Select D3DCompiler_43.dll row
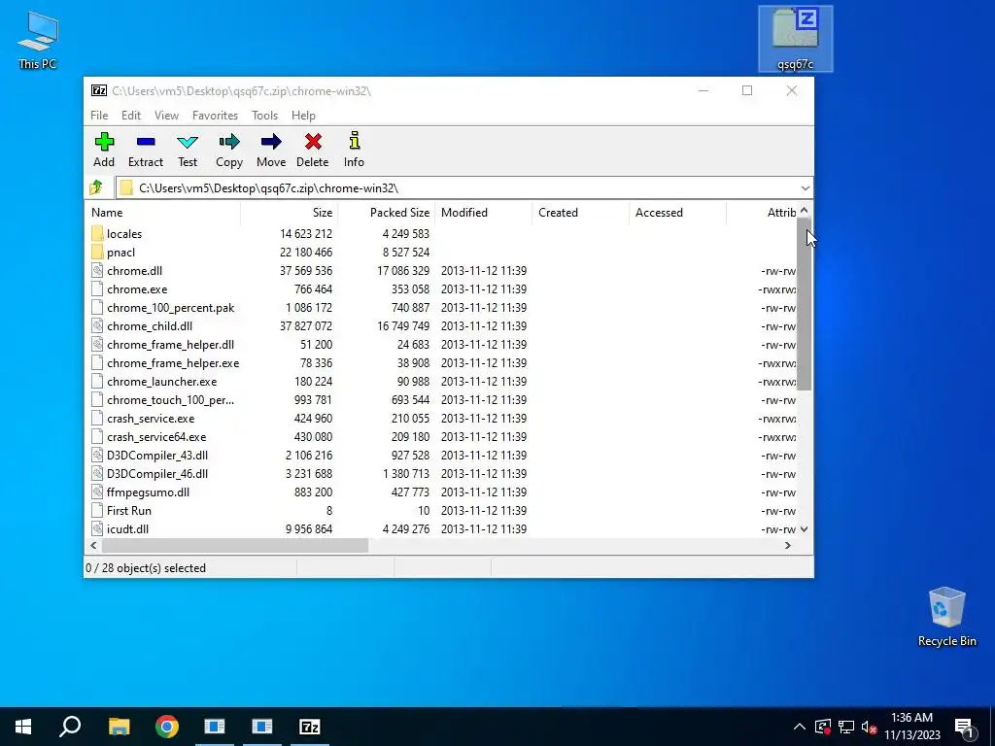This screenshot has height=746, width=995. [440, 455]
